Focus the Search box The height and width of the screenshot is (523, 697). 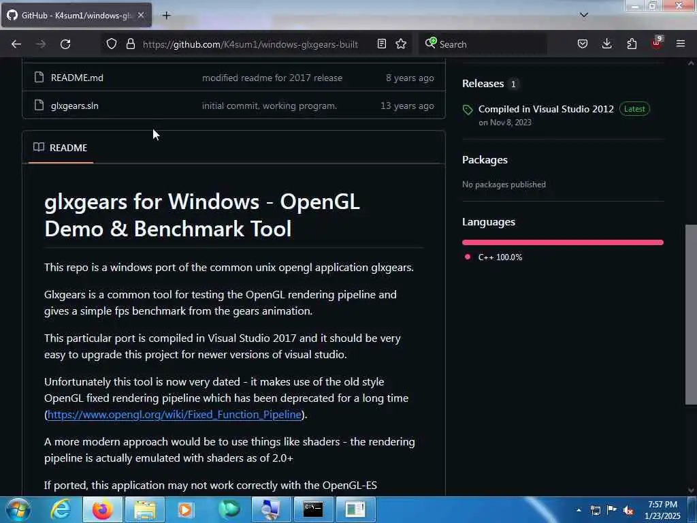pos(483,44)
